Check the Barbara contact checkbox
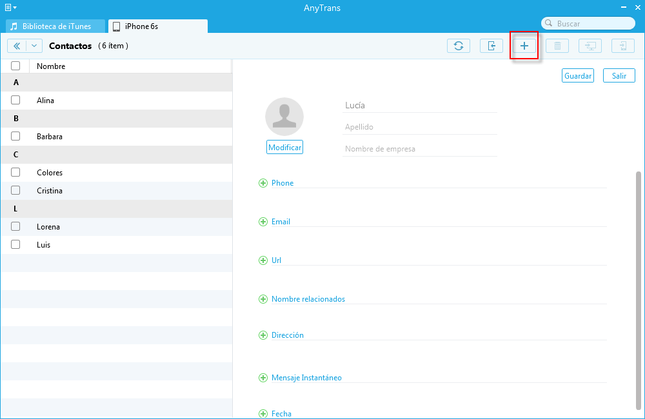This screenshot has height=419, width=645. point(15,136)
